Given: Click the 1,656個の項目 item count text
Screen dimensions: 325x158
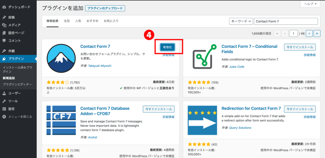Looking at the screenshot, I should coord(262,34).
